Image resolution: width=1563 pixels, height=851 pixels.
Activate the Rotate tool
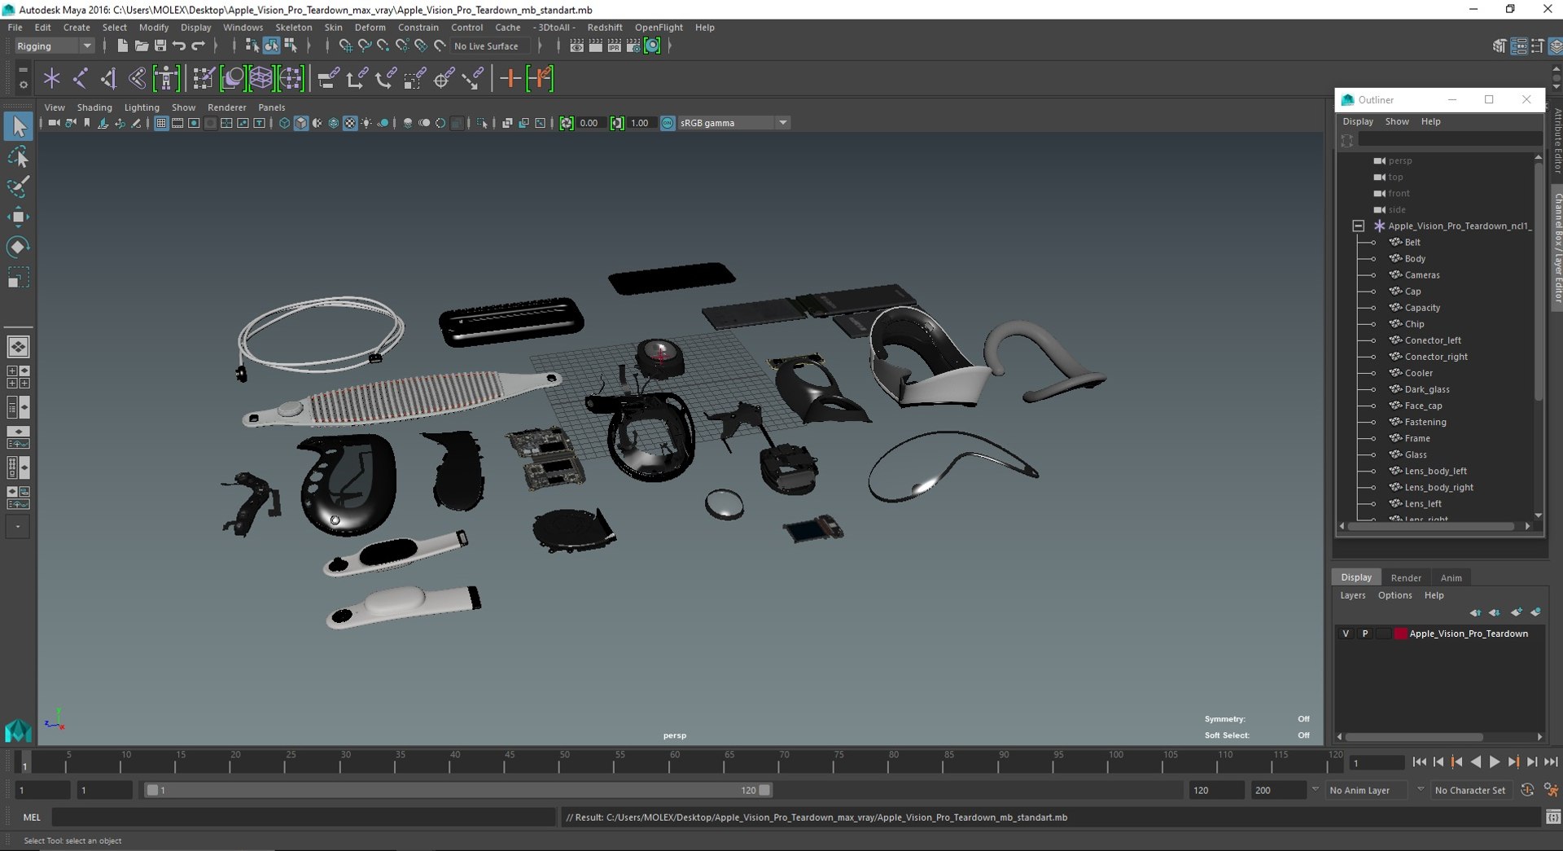tap(18, 247)
